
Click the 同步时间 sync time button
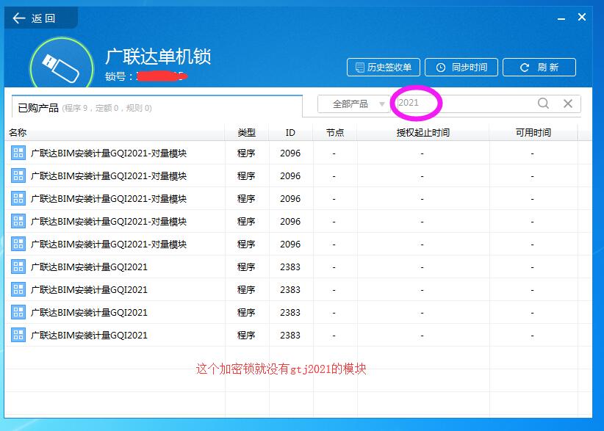pos(461,68)
